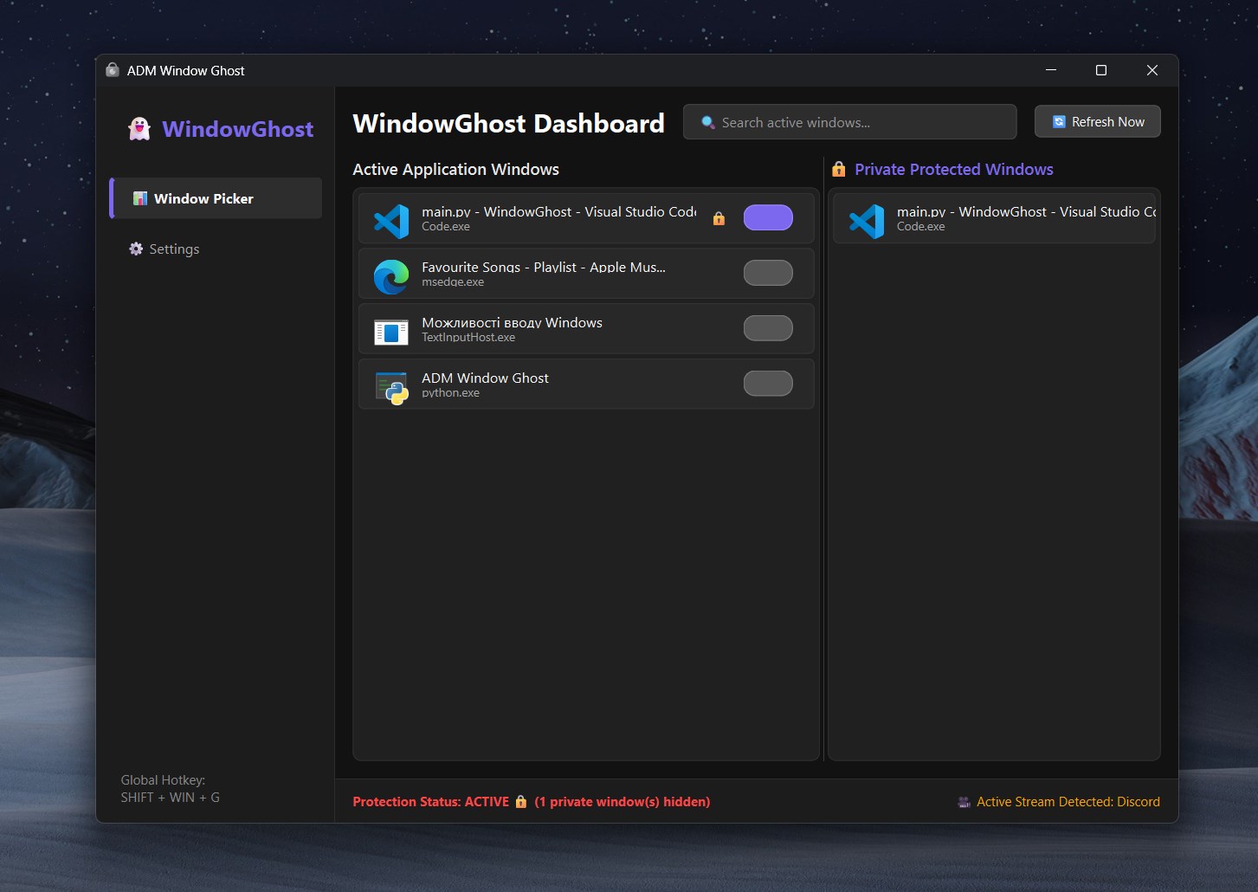Image resolution: width=1258 pixels, height=892 pixels.
Task: Click the Microsoft Edge icon for Favourite Songs row
Action: tap(391, 276)
